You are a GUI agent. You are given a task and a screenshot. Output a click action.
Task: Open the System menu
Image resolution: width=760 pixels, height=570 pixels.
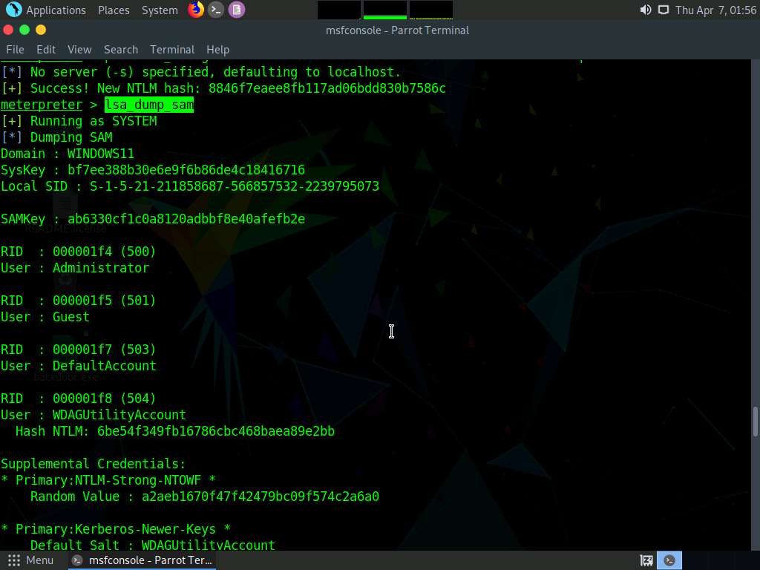coord(160,10)
